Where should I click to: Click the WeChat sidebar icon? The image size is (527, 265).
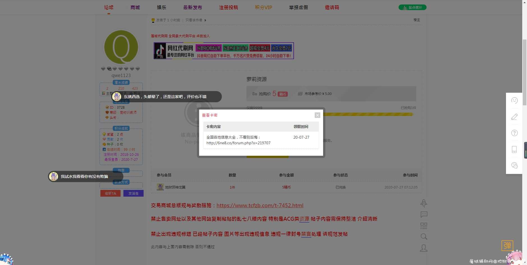pos(514,166)
